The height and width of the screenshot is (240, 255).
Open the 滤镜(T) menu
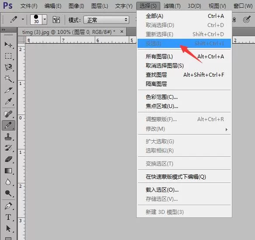click(x=172, y=6)
